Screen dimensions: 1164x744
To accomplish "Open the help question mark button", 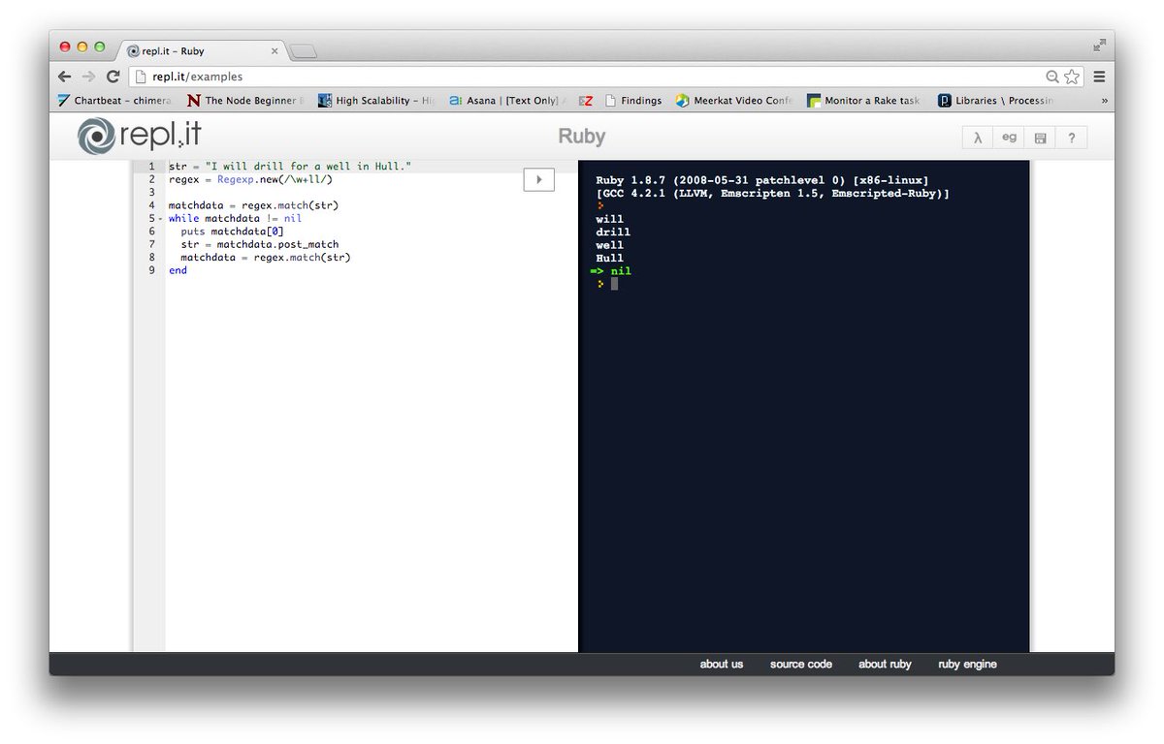I will click(x=1071, y=138).
